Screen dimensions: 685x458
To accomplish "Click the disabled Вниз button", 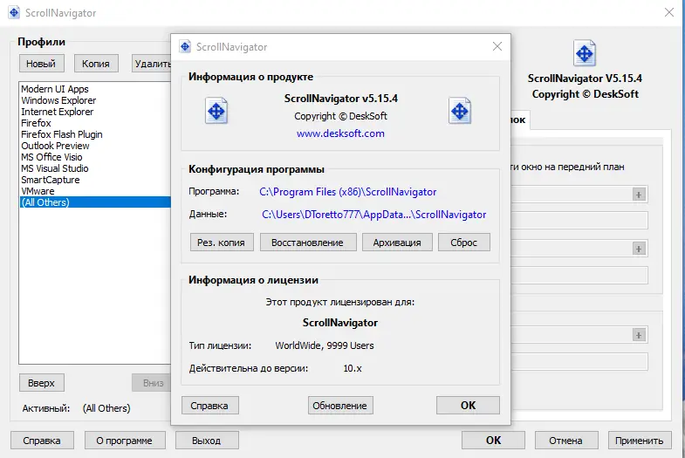I will [x=152, y=383].
